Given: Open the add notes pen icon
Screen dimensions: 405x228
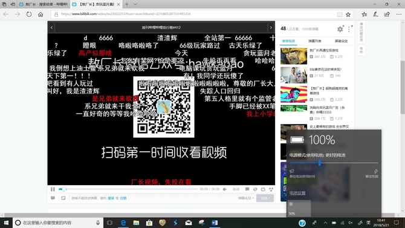Looking at the screenshot, I should click(x=376, y=15).
